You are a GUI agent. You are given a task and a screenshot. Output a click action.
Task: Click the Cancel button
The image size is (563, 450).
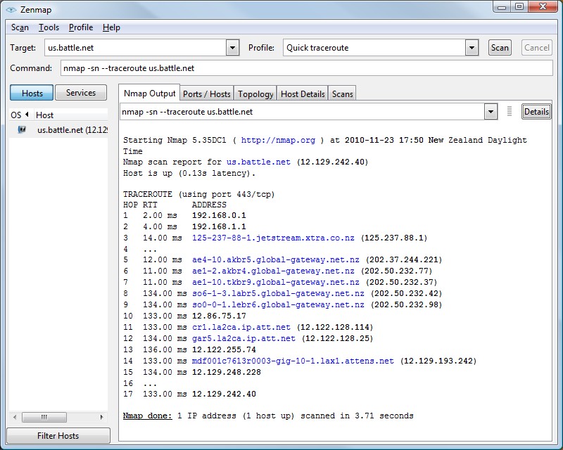537,48
